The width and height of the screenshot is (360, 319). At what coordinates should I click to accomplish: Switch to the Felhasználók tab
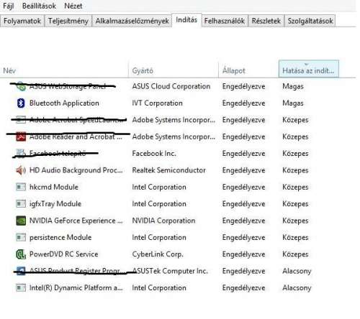point(225,21)
